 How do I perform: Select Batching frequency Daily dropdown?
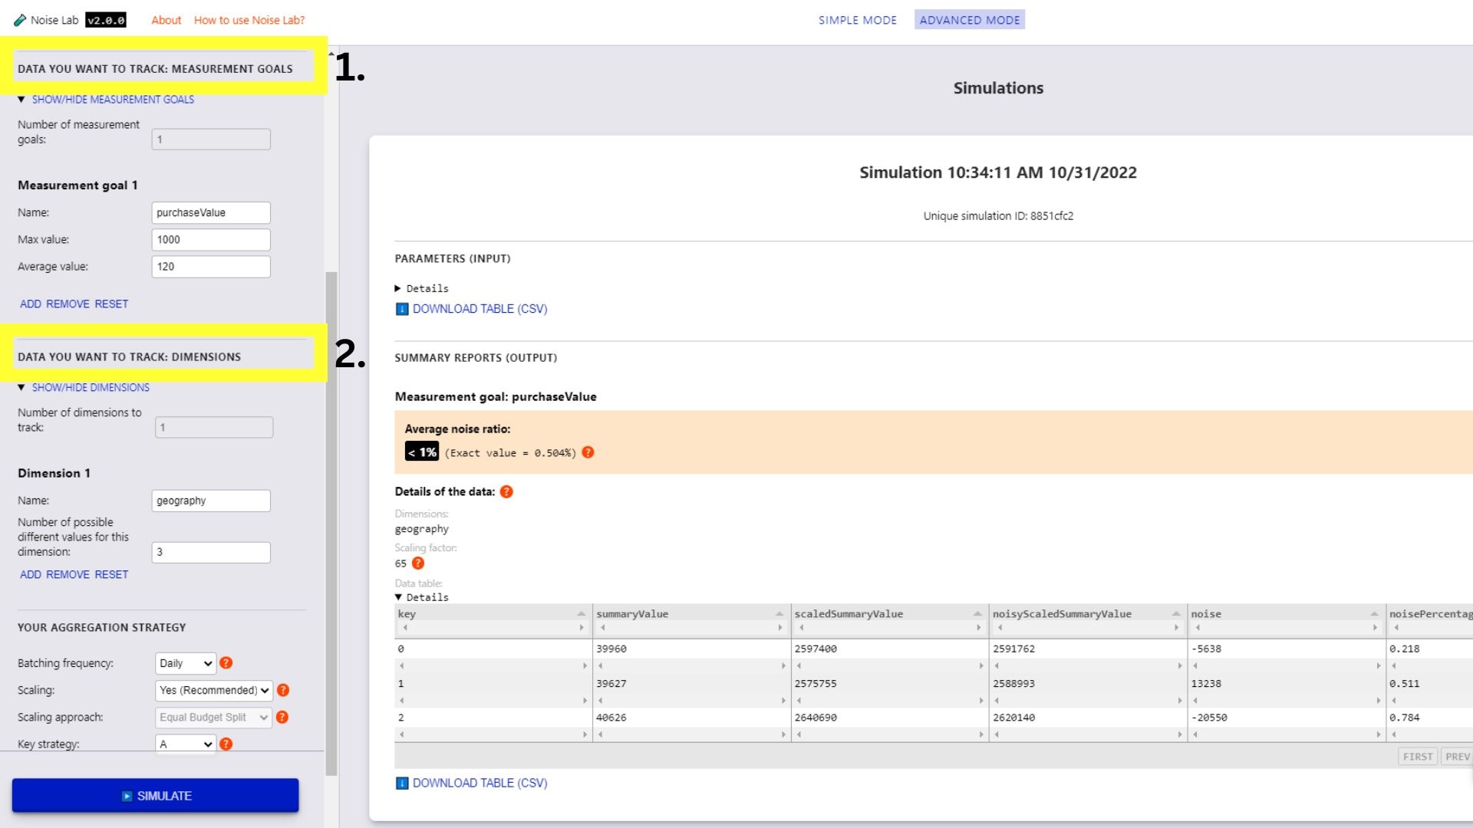point(183,662)
